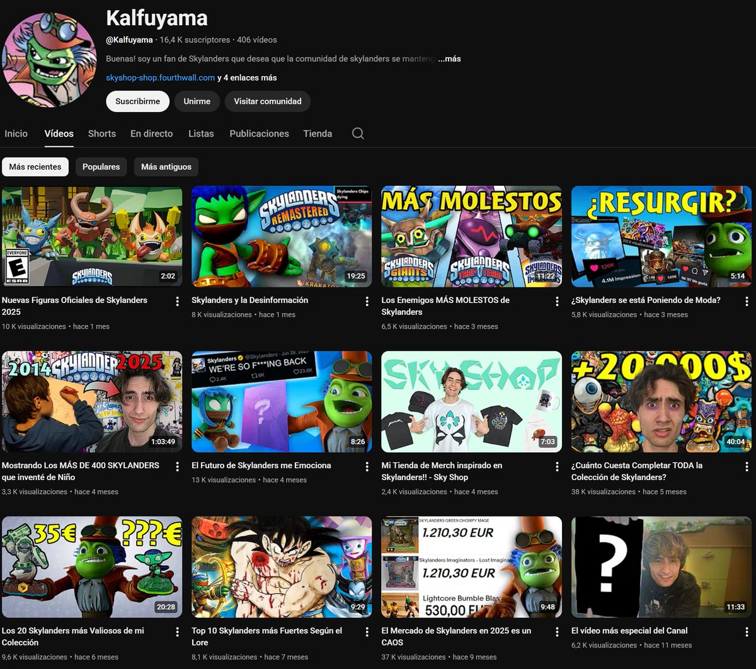The width and height of the screenshot is (756, 669).
Task: Open options menu on 'Skylanders y la Desinformación'
Action: click(367, 301)
